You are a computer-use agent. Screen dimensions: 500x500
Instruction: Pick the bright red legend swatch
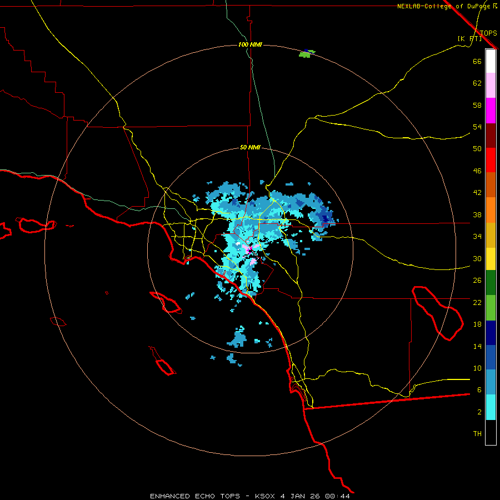click(491, 160)
